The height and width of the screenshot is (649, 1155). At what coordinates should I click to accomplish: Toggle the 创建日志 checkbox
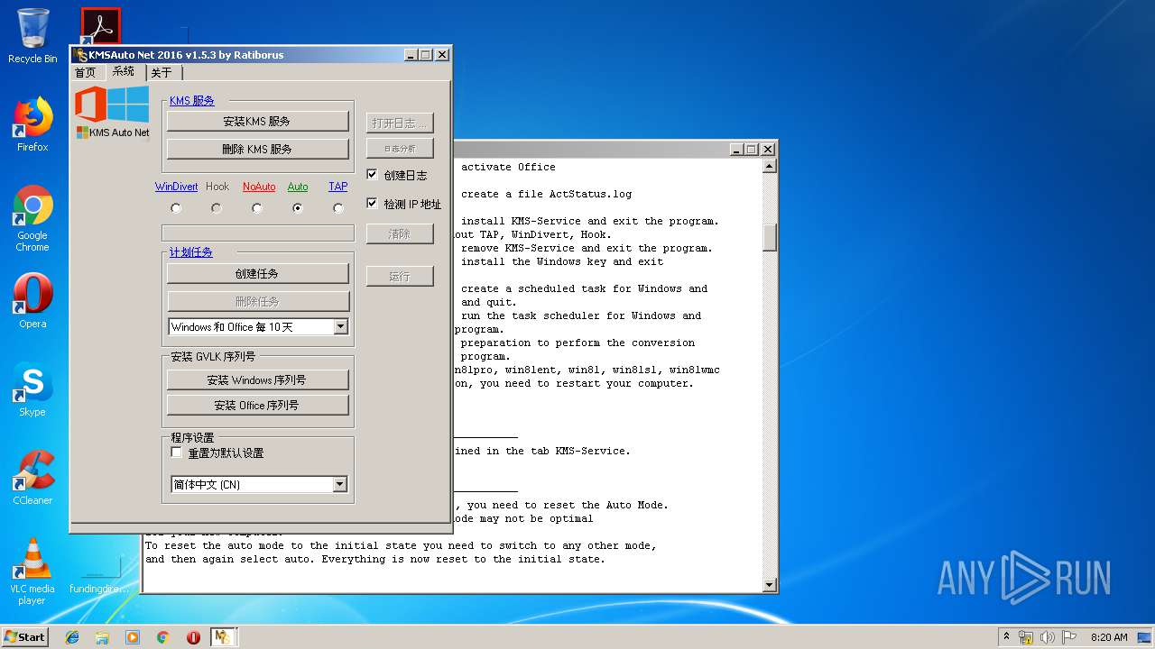pyautogui.click(x=372, y=175)
